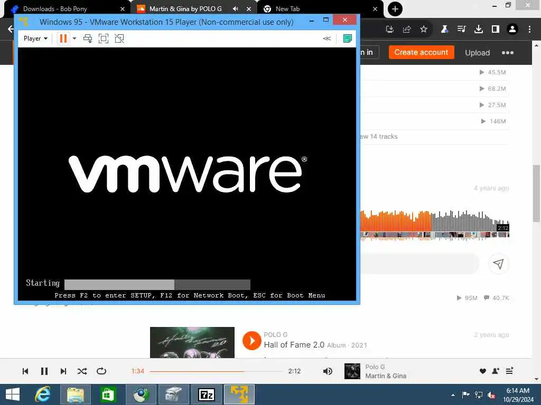Screen dimensions: 541x405
Task: Open browser downloads arrow icon
Action: pos(479,30)
